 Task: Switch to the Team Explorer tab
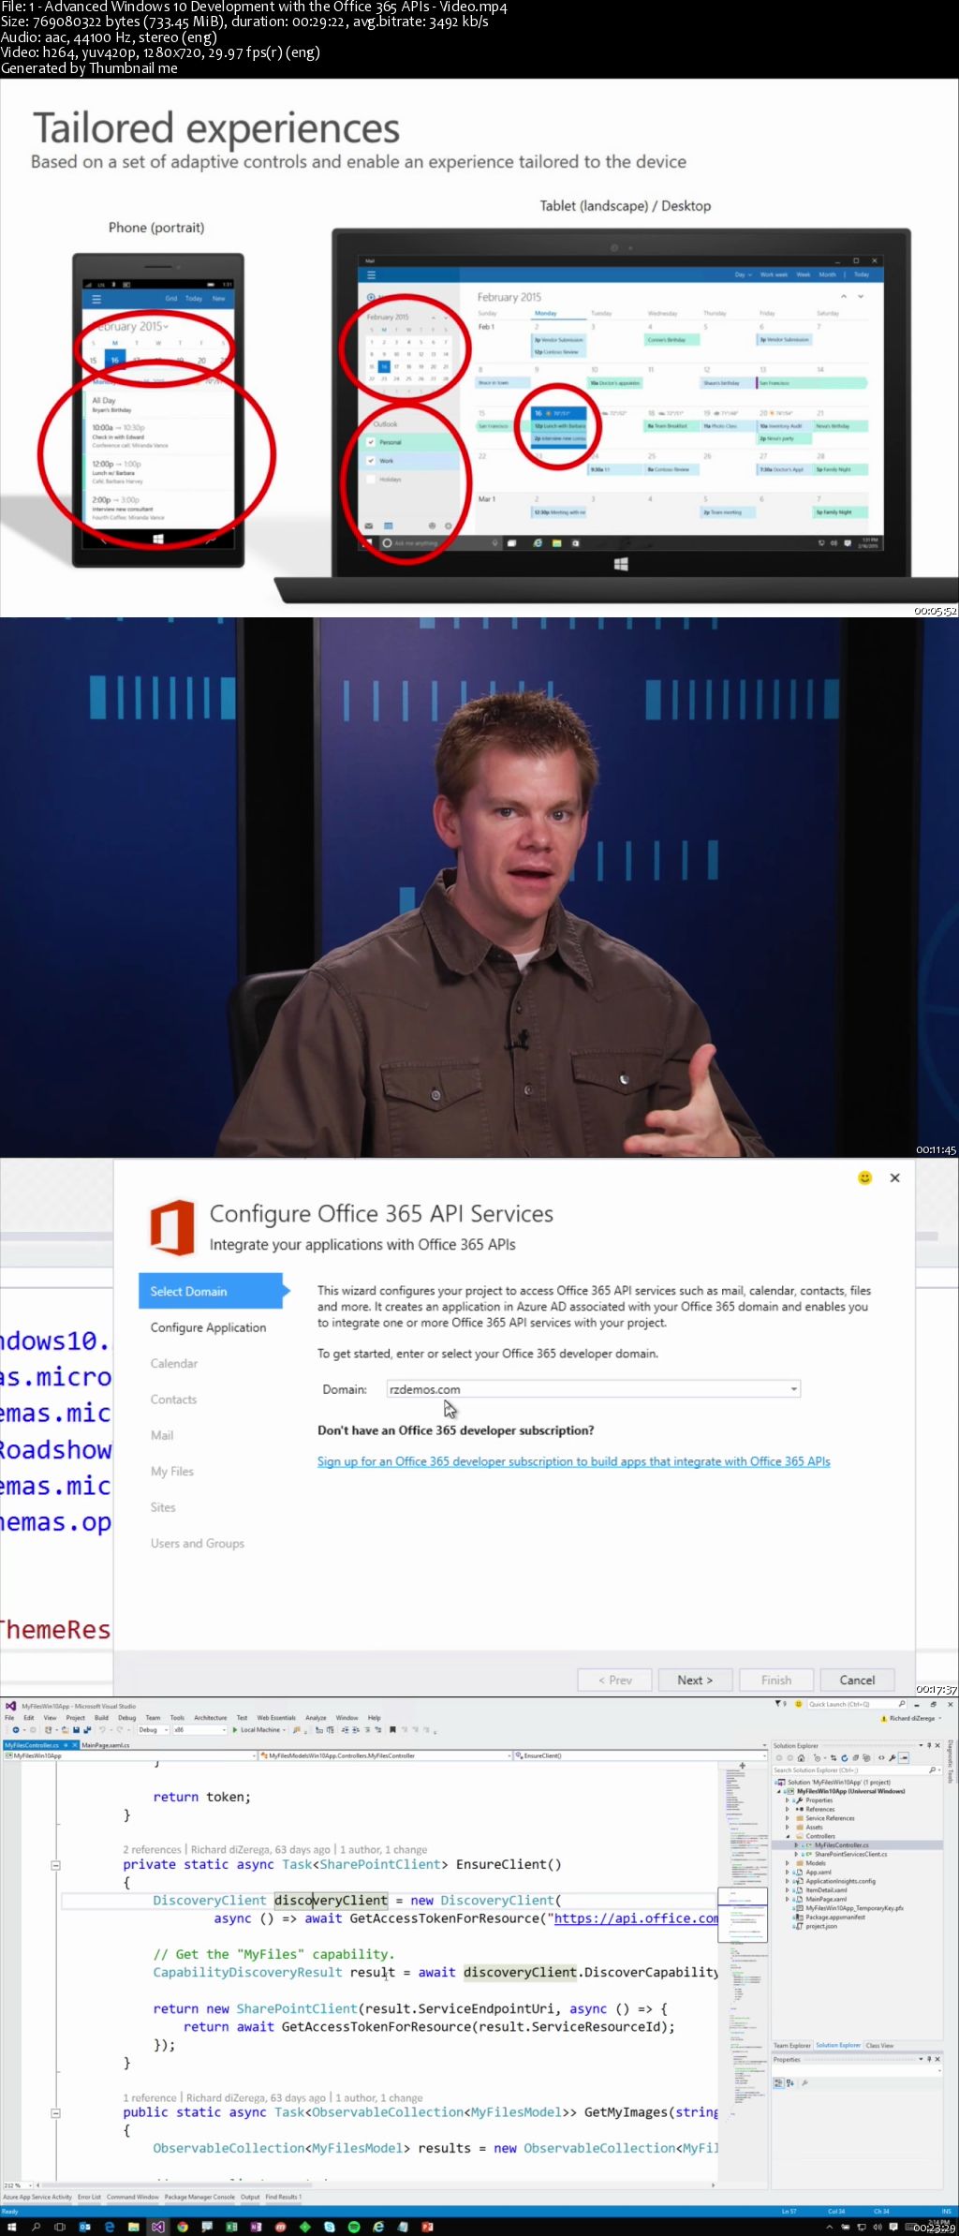click(x=792, y=2046)
